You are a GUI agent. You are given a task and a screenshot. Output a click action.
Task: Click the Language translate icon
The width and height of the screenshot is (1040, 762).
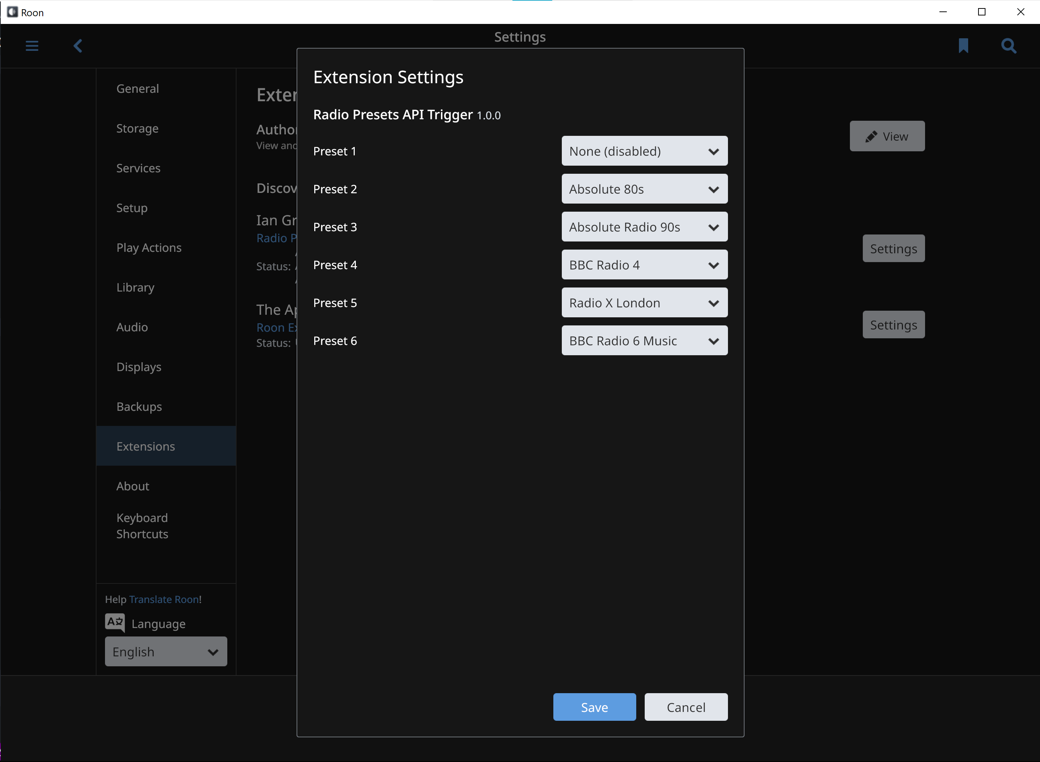point(115,622)
